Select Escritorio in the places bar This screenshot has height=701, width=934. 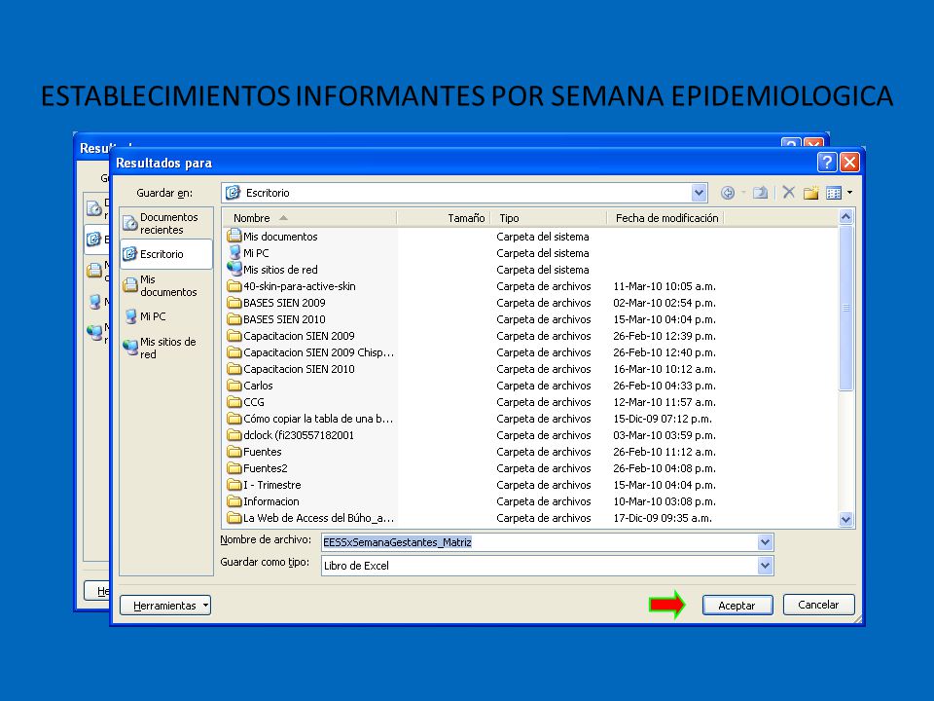click(166, 254)
